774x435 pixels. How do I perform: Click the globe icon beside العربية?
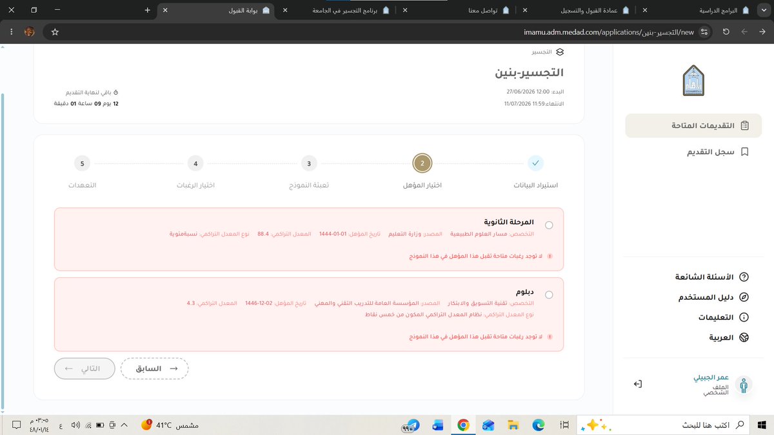point(744,337)
